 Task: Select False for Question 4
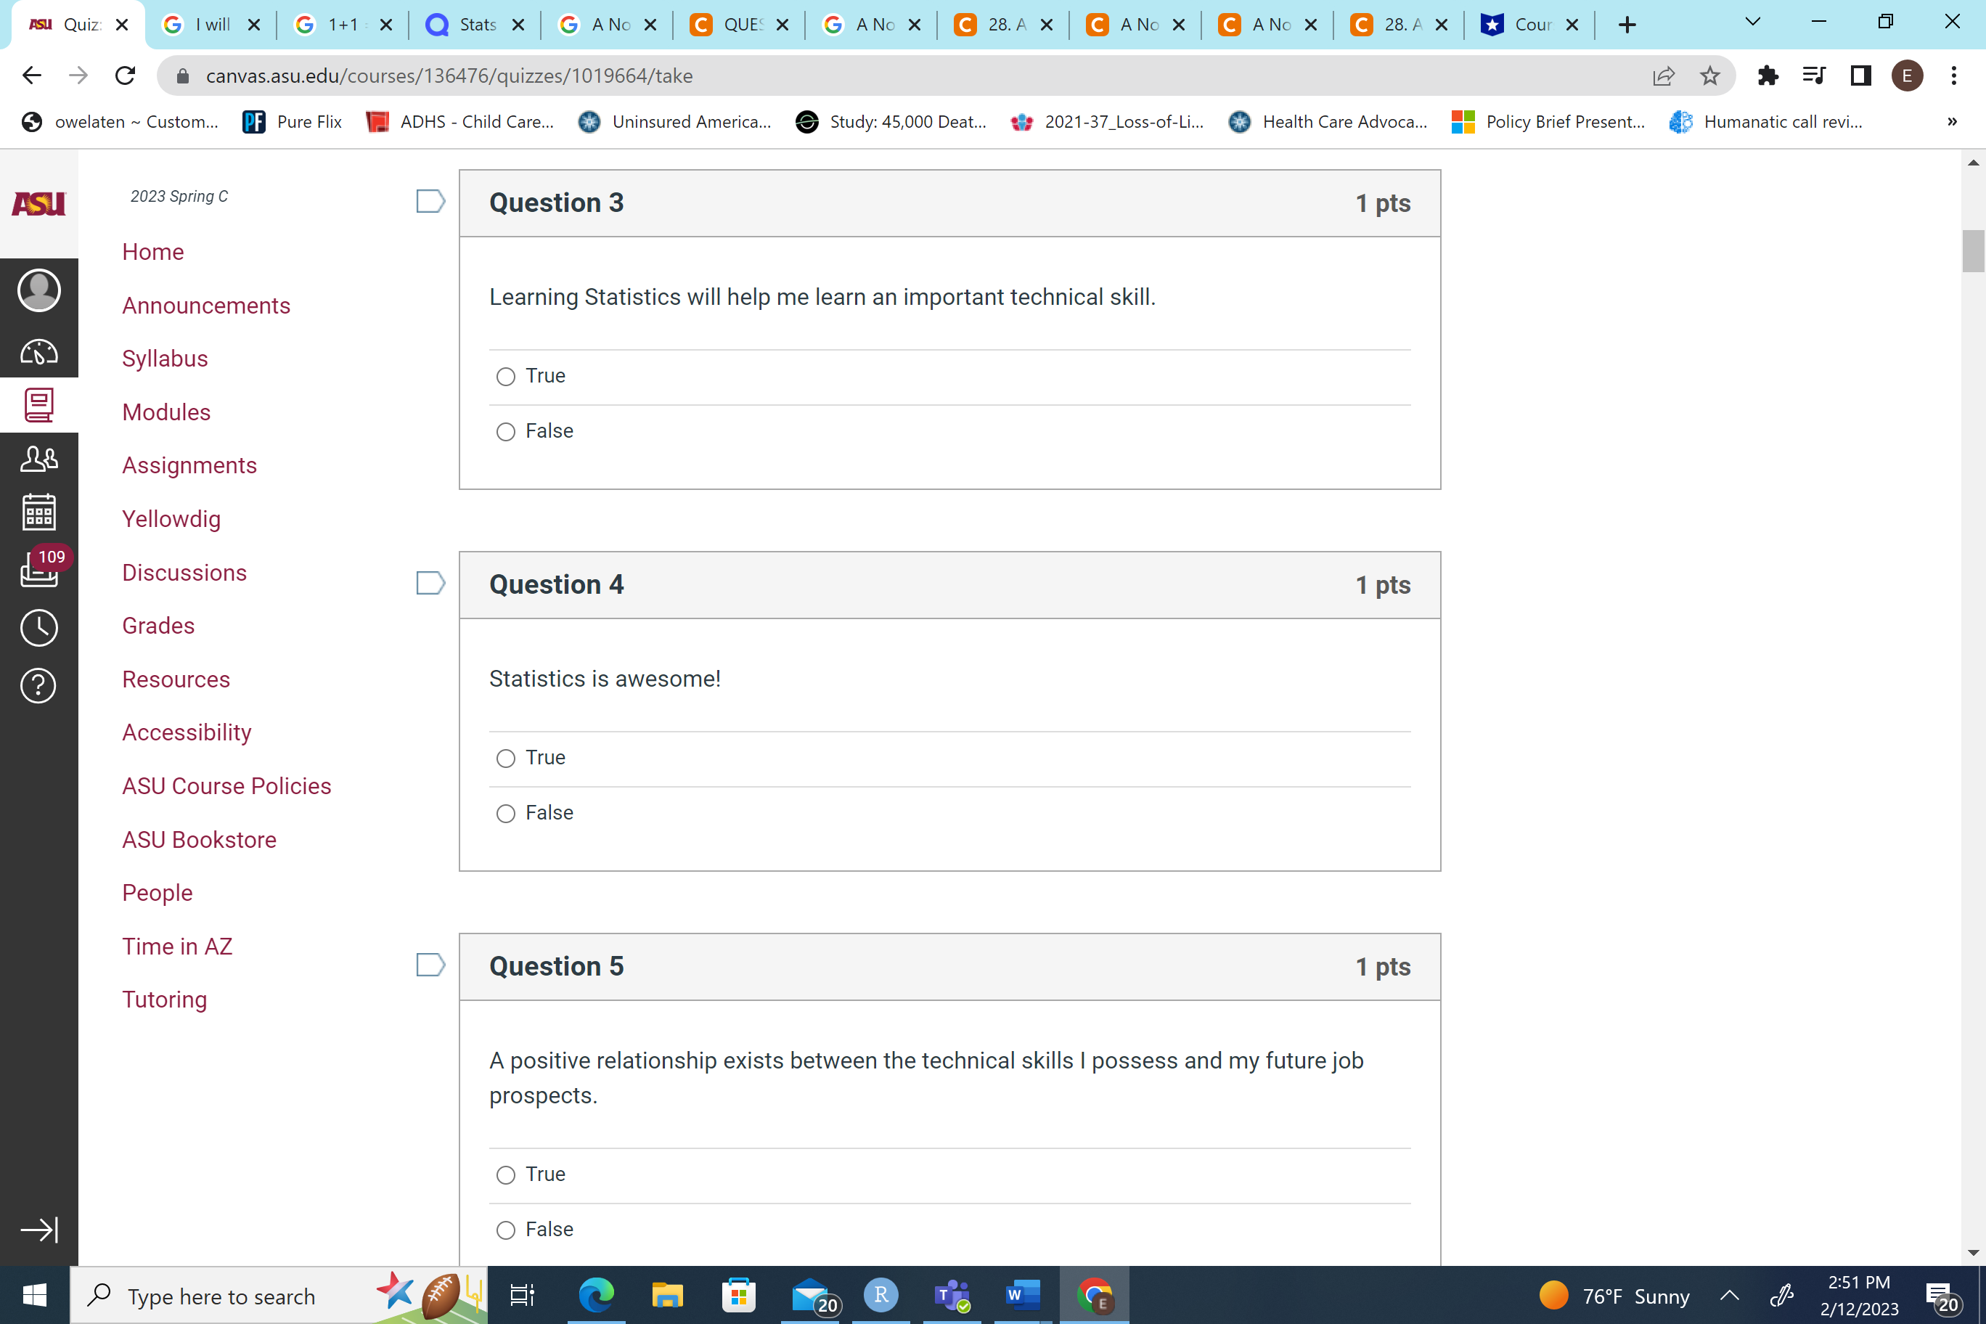[x=506, y=813]
